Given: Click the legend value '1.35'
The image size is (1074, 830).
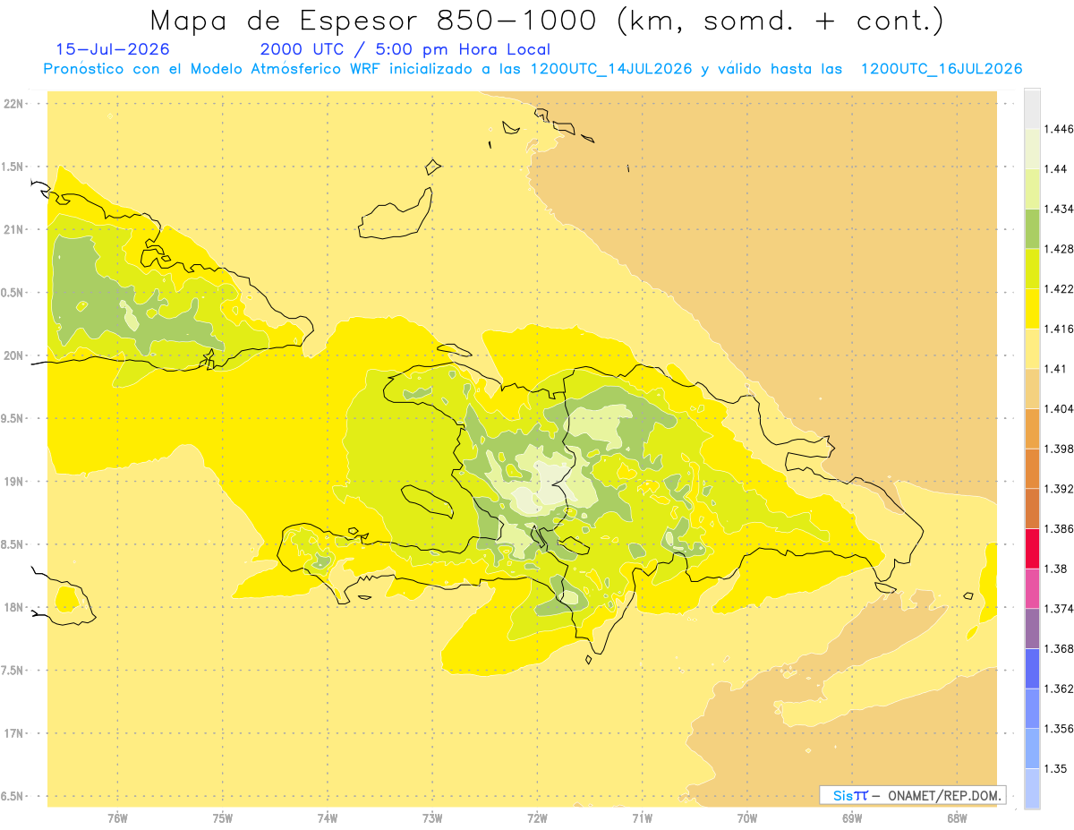Looking at the screenshot, I should coord(1055,769).
